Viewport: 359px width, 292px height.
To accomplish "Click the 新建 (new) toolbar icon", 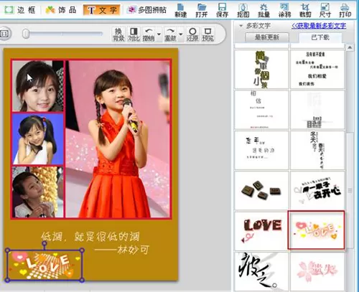I will tap(180, 11).
